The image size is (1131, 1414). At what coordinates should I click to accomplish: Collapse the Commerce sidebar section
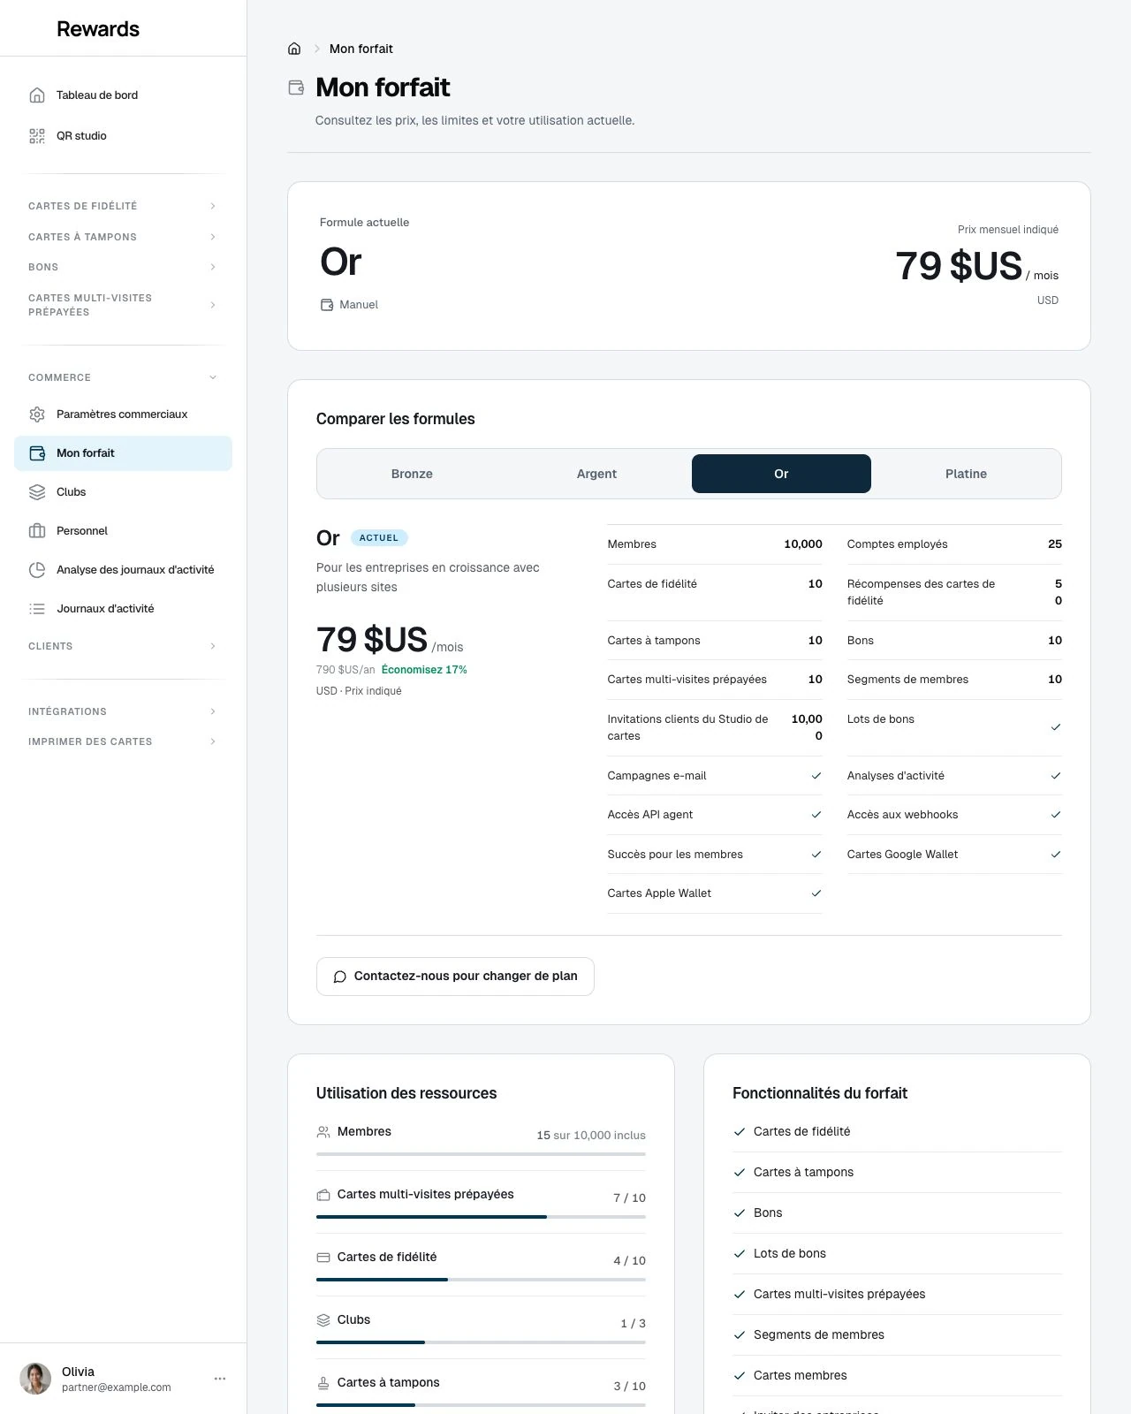tap(123, 377)
